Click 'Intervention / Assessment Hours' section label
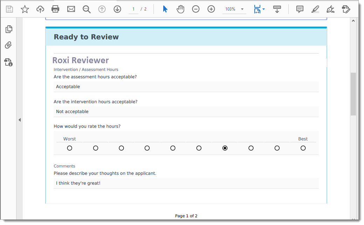364x225 pixels. point(86,70)
